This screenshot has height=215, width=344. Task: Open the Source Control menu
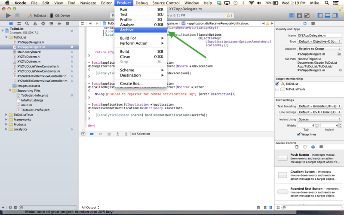(x=166, y=3)
